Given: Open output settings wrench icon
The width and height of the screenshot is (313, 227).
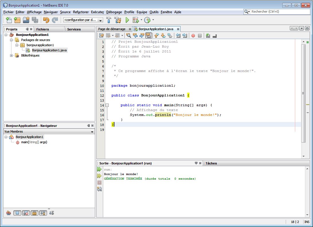Looking at the screenshot, I should tap(99, 189).
